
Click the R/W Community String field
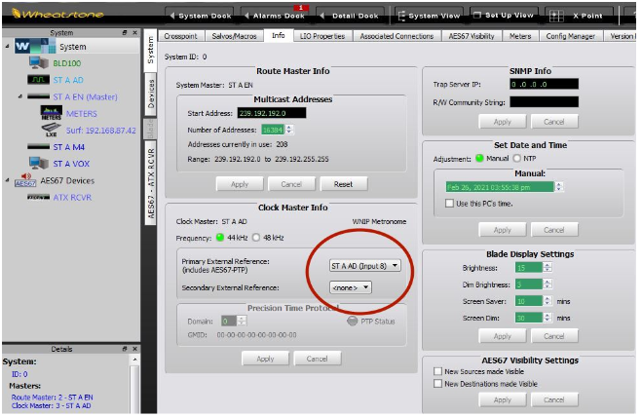point(545,102)
